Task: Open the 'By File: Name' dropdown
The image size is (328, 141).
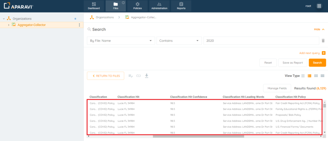Action: point(121,41)
